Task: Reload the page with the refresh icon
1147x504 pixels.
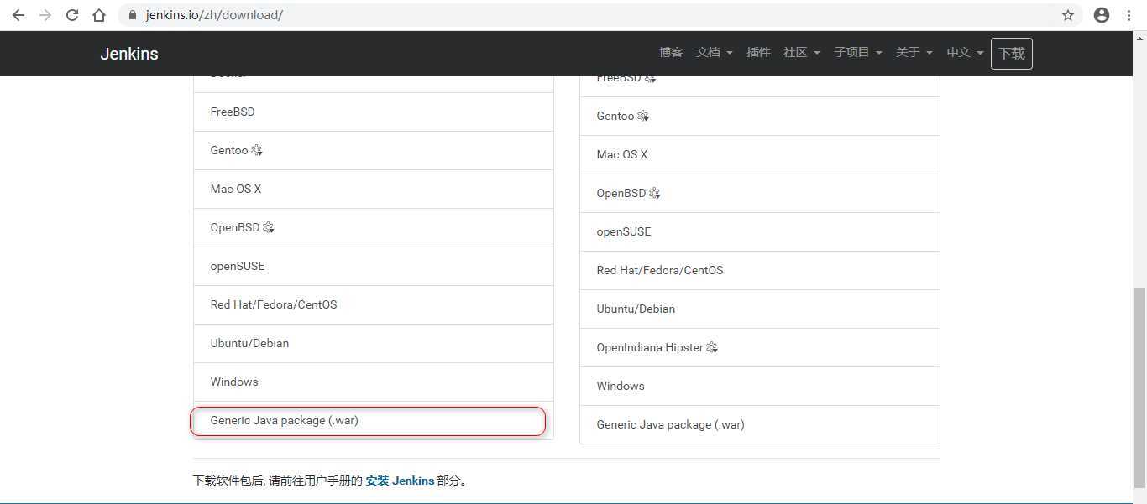Action: point(72,15)
